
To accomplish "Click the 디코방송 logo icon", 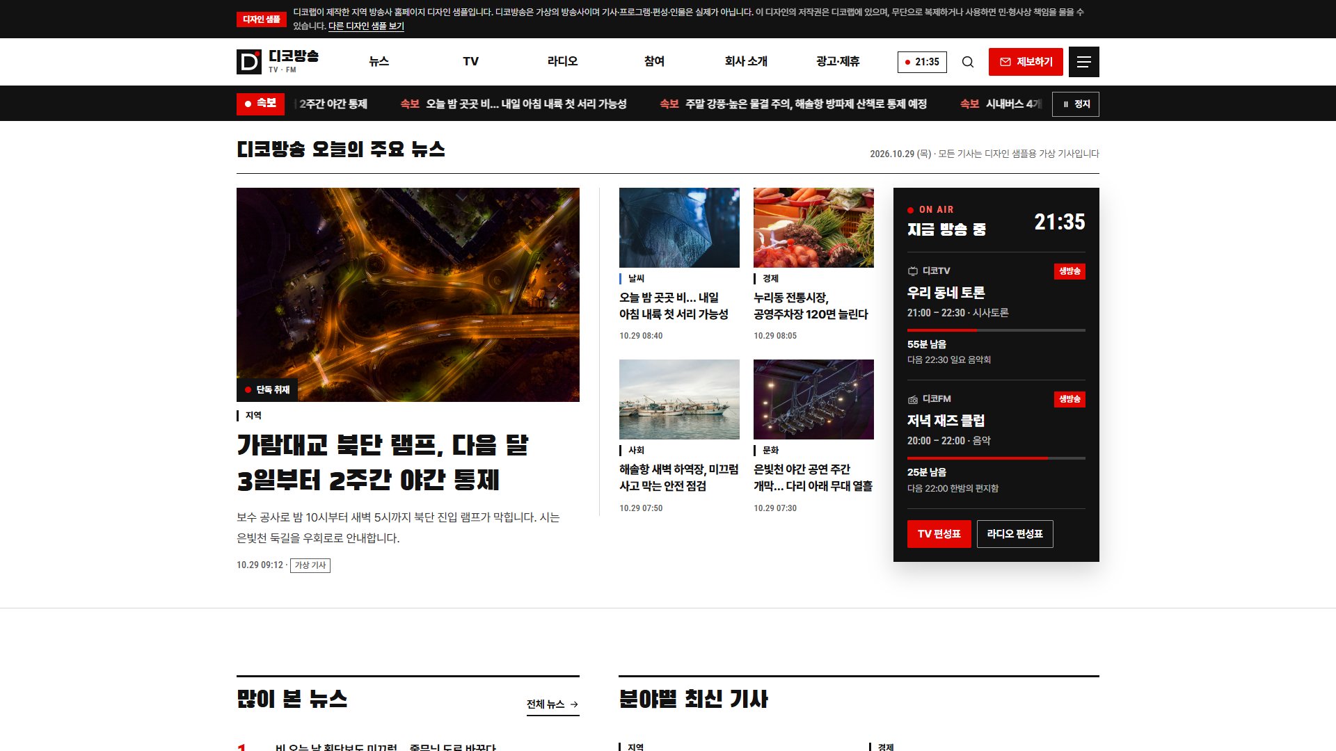I will (249, 62).
